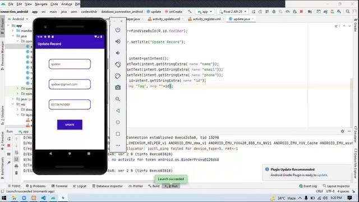
Task: Open the Profiler tool window
Action: pos(136,186)
